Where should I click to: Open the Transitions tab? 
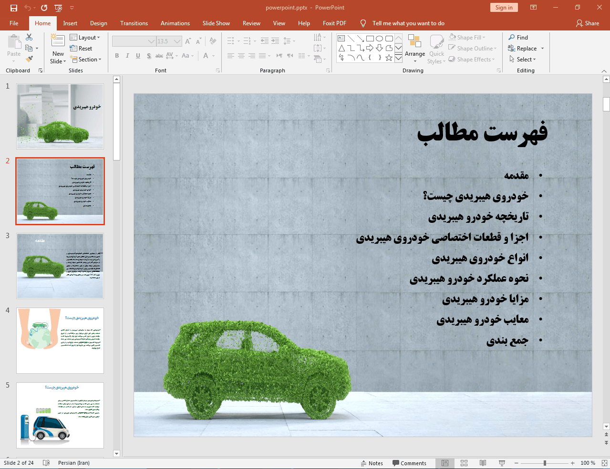(x=134, y=23)
